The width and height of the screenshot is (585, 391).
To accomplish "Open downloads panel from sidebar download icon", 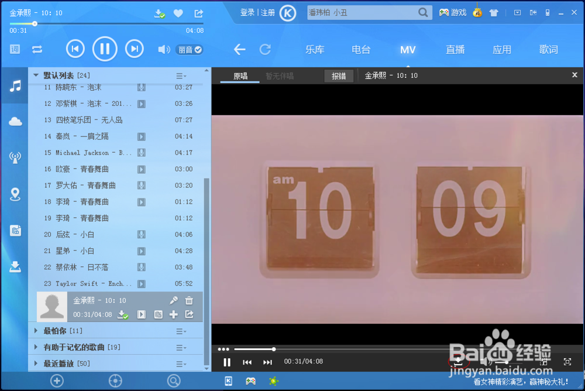I will point(15,266).
